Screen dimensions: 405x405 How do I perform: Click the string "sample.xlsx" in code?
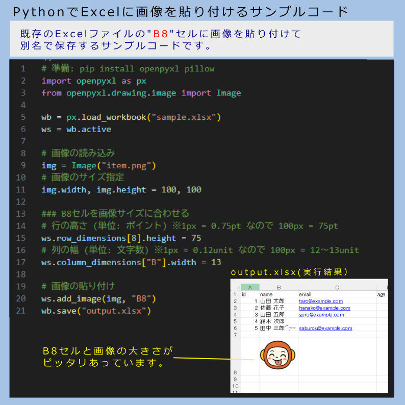coord(184,117)
